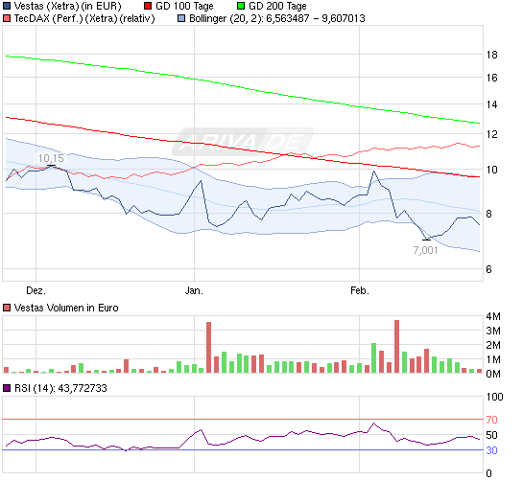
Task: Click the tall green volume bar in early February
Action: pos(374,357)
